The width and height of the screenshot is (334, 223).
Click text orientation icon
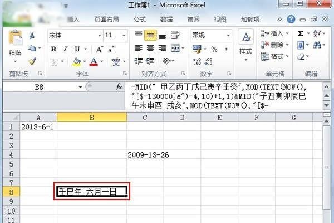[166, 61]
